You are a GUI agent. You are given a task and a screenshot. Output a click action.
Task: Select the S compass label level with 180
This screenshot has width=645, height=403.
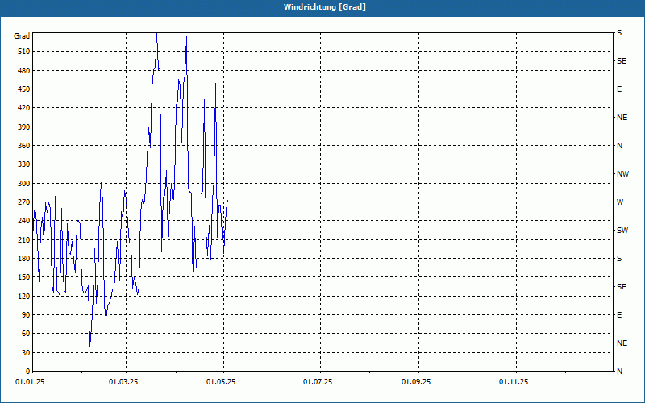619,259
